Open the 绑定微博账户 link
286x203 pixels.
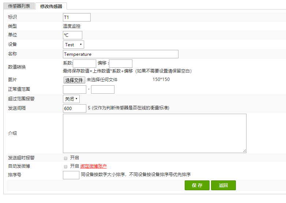93,166
